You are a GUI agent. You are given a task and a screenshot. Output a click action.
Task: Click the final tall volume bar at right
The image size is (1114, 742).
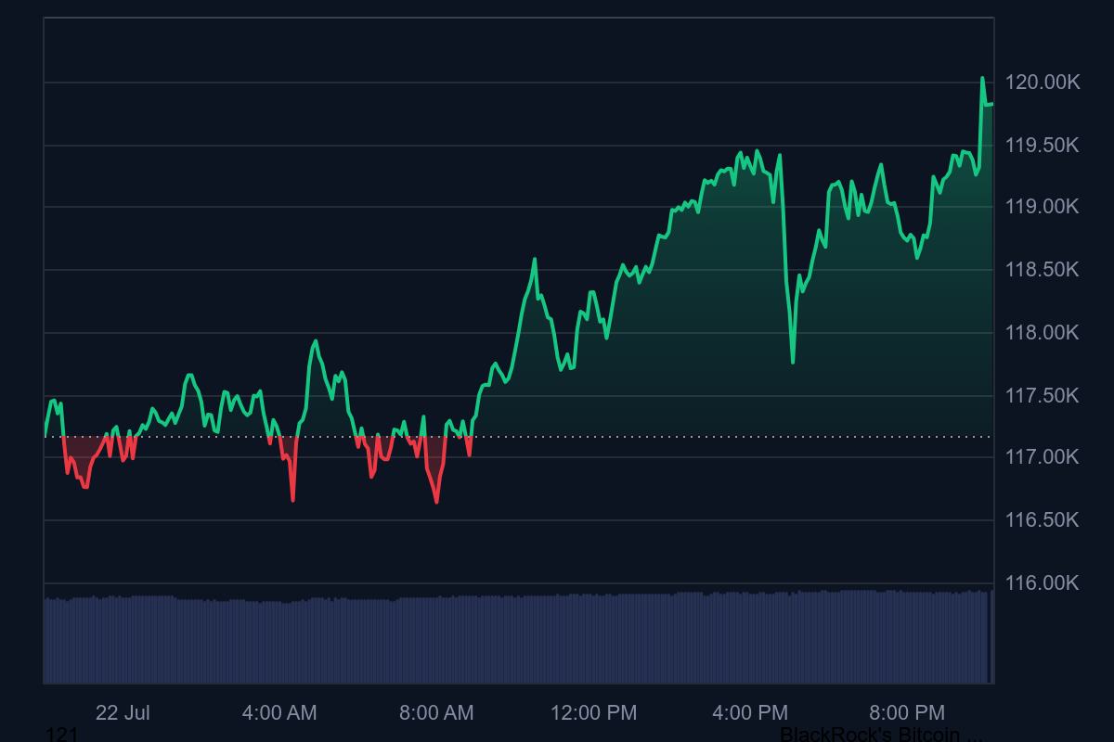[x=991, y=636]
